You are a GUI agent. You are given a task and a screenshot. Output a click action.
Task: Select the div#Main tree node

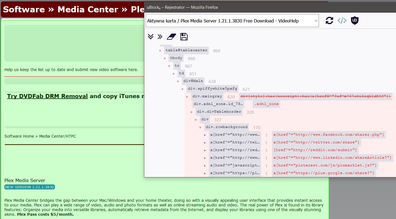tap(193, 81)
